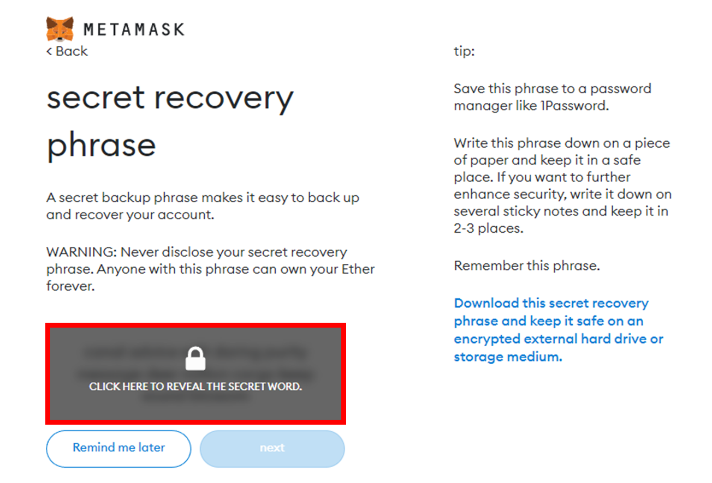
Task: Click the back chevron arrow
Action: click(49, 51)
